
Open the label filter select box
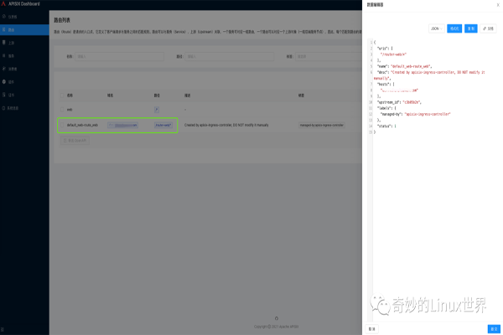pos(329,56)
